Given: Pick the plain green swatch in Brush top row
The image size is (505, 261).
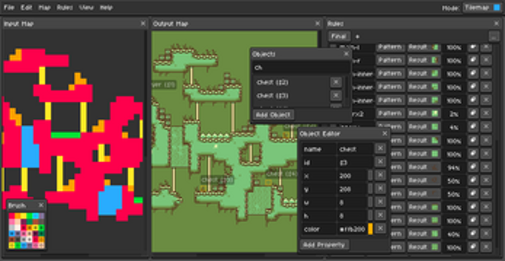Looking at the screenshot, I should pyautogui.click(x=30, y=216).
